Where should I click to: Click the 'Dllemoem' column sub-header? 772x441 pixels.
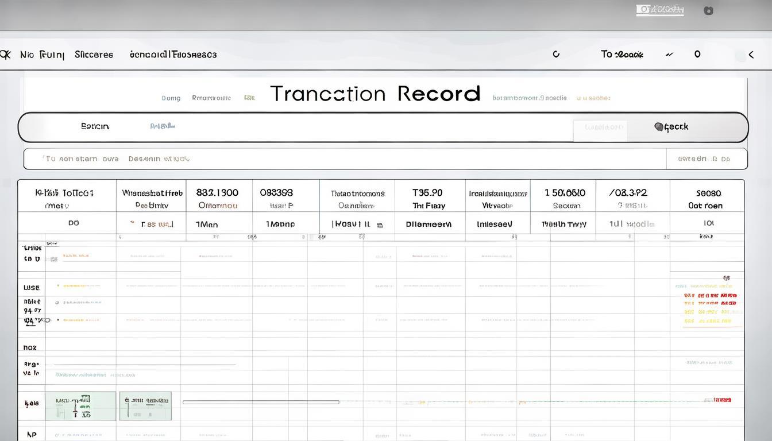pos(429,225)
